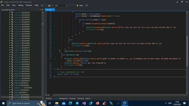Close the Class306 document tab
The height and width of the screenshot is (106, 189).
53,10
